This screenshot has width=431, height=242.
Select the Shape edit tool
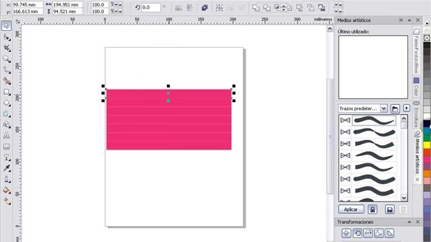(x=6, y=37)
